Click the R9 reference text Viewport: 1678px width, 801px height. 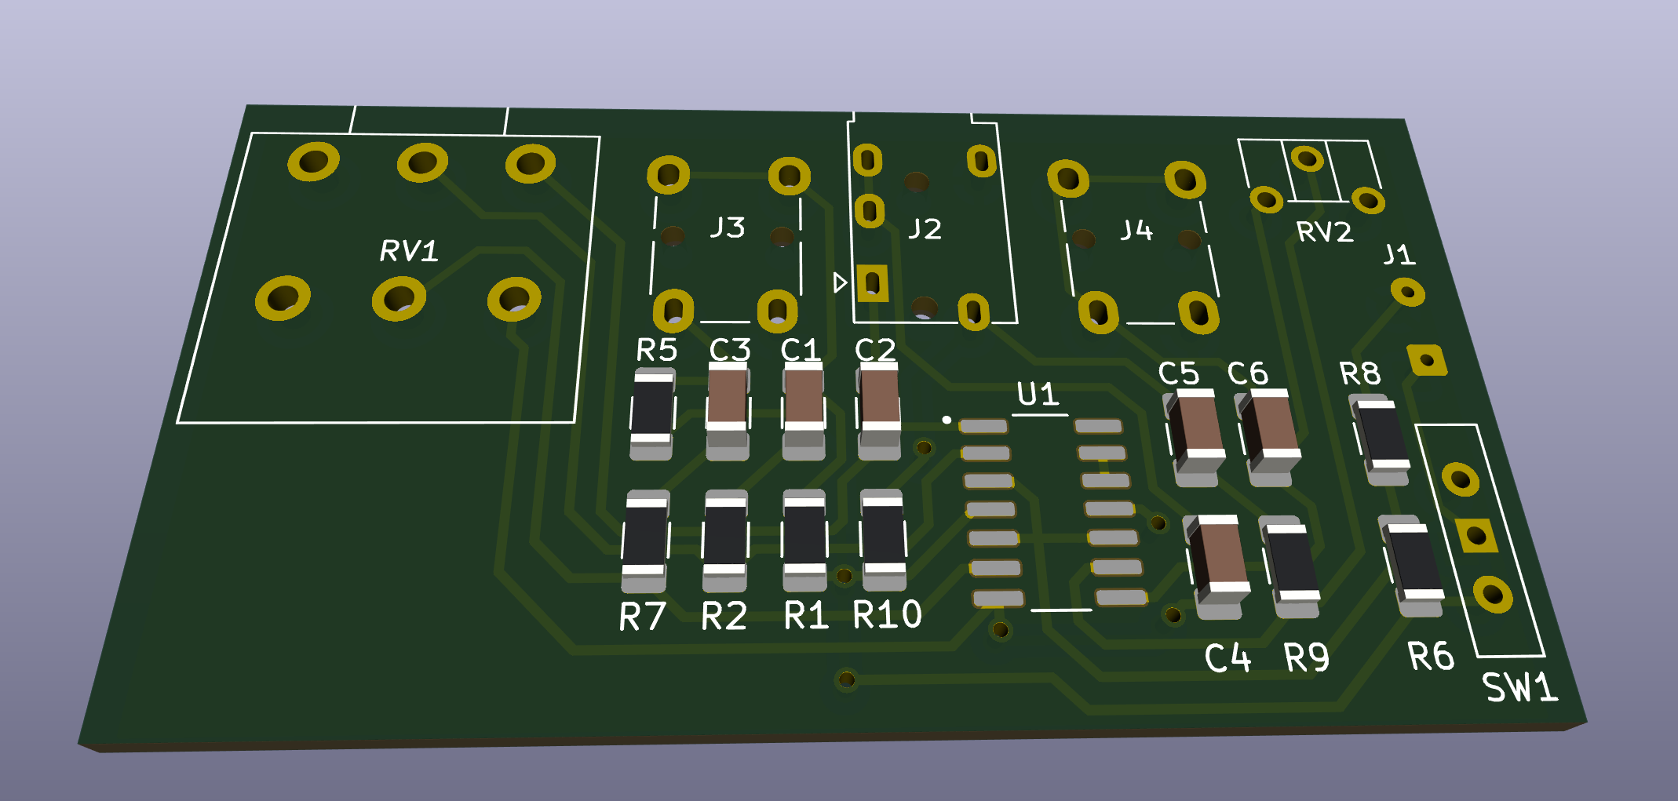pos(1307,657)
